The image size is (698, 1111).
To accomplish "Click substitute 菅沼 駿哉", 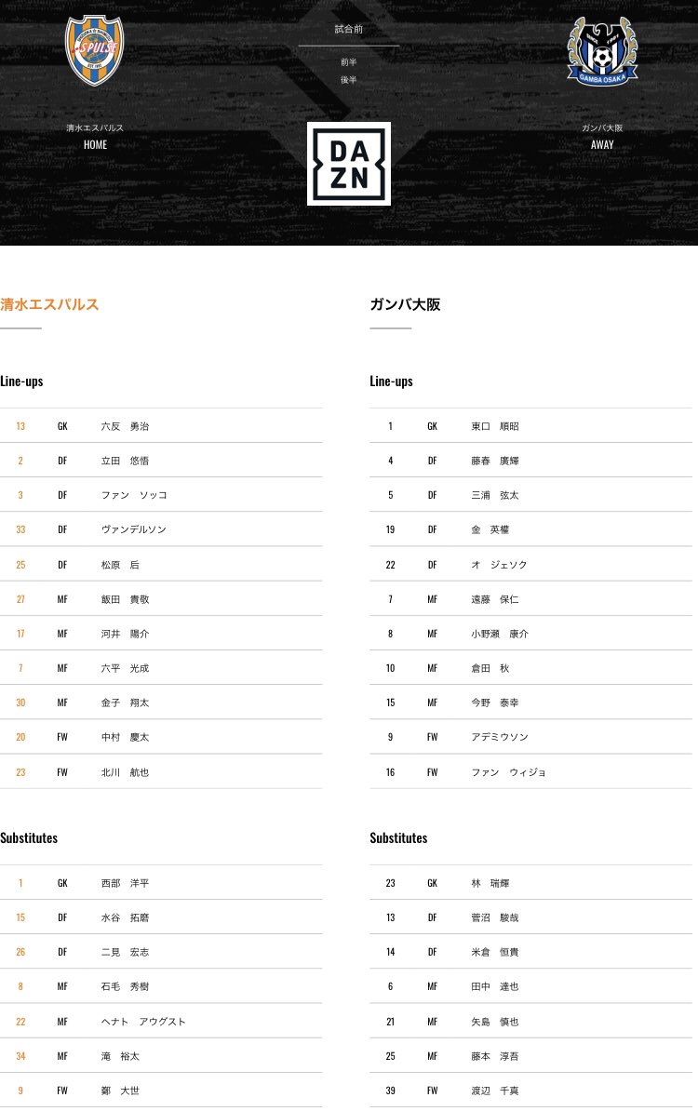I will [494, 917].
